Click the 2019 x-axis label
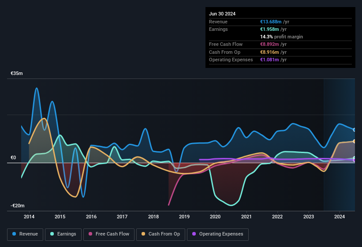362x247 pixels. (184, 217)
